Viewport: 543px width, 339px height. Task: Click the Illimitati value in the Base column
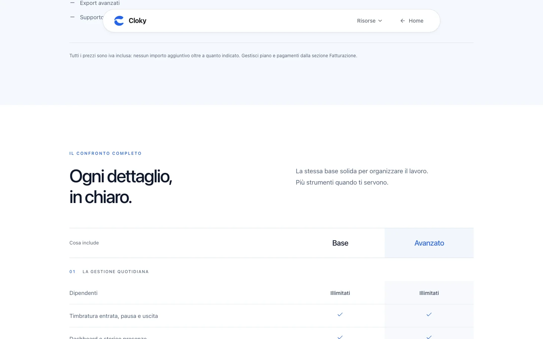click(x=340, y=293)
